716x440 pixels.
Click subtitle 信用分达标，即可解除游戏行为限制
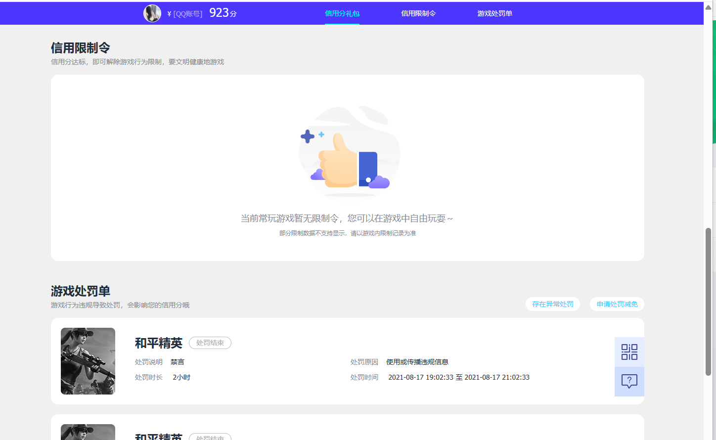click(137, 62)
